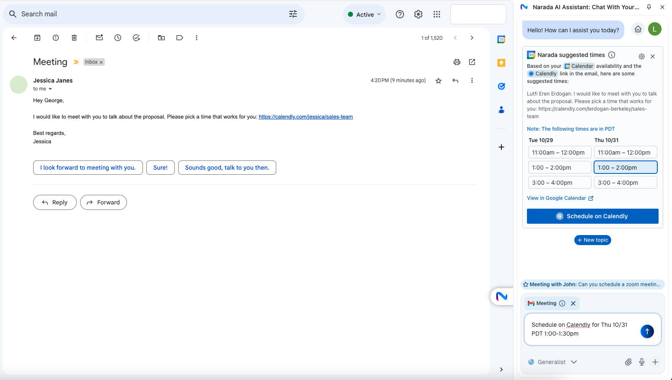Viewport: 672px width, 380px height.
Task: Add email to Tasks
Action: (136, 38)
